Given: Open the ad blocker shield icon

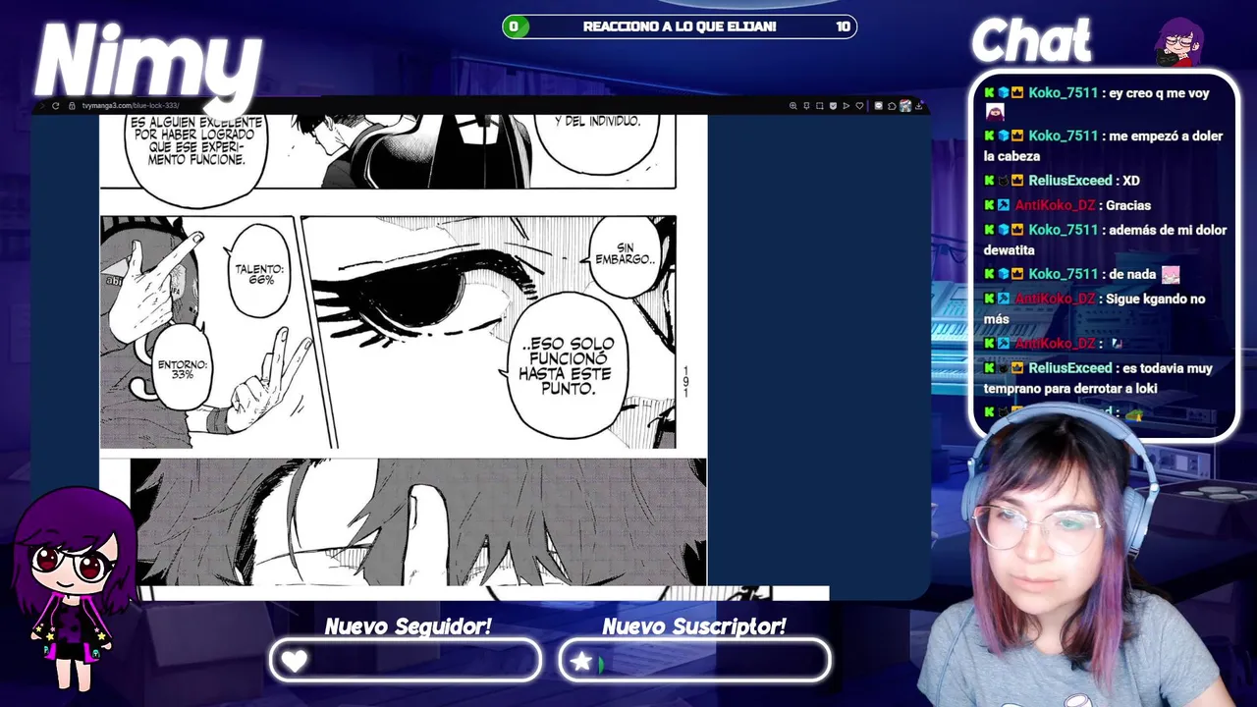Looking at the screenshot, I should click(833, 106).
